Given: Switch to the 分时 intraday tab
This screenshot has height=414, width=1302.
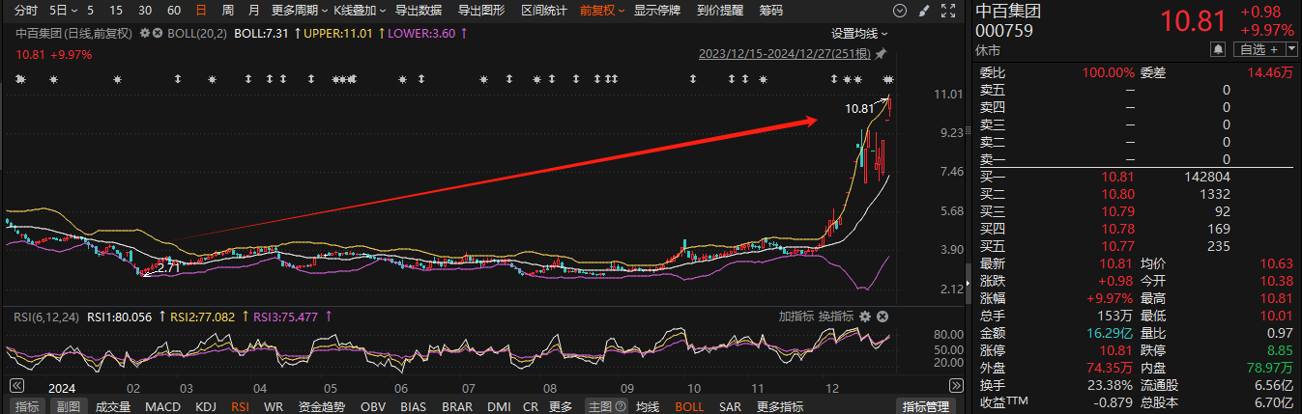Looking at the screenshot, I should tap(27, 11).
